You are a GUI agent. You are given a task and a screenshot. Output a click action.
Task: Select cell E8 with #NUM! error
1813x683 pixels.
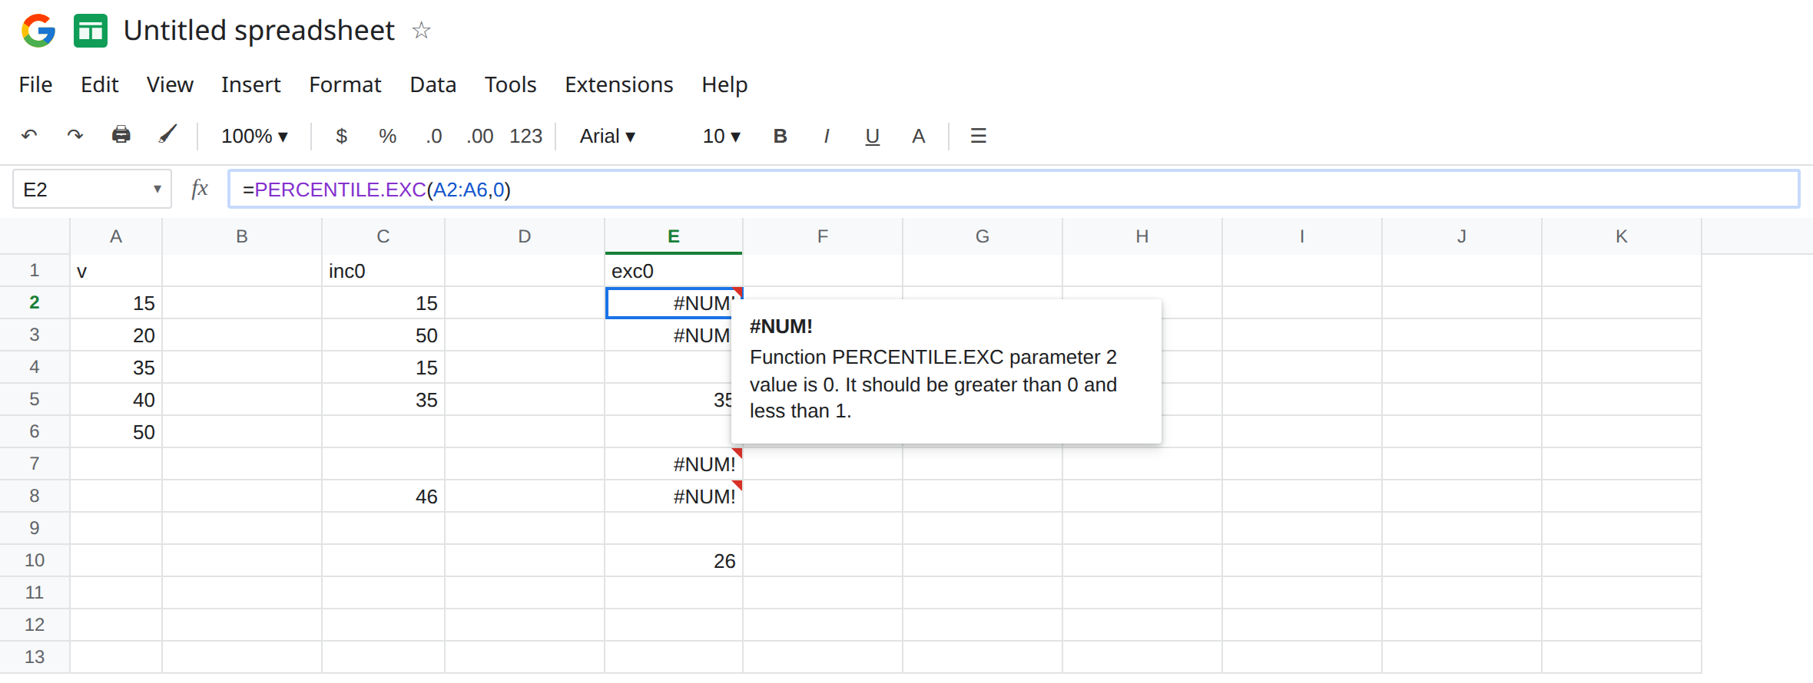[x=674, y=496]
